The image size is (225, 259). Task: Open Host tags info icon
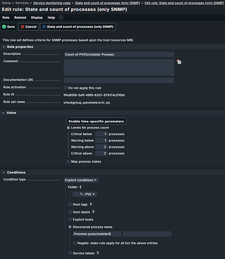point(91,204)
